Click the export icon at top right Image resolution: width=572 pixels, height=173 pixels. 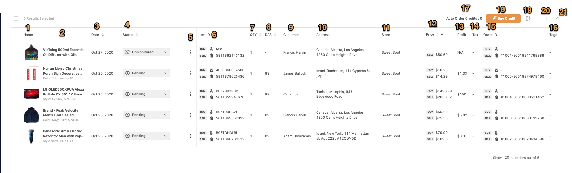[x=557, y=18]
